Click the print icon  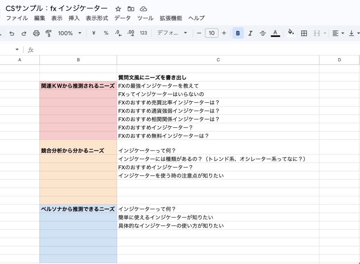(36, 33)
